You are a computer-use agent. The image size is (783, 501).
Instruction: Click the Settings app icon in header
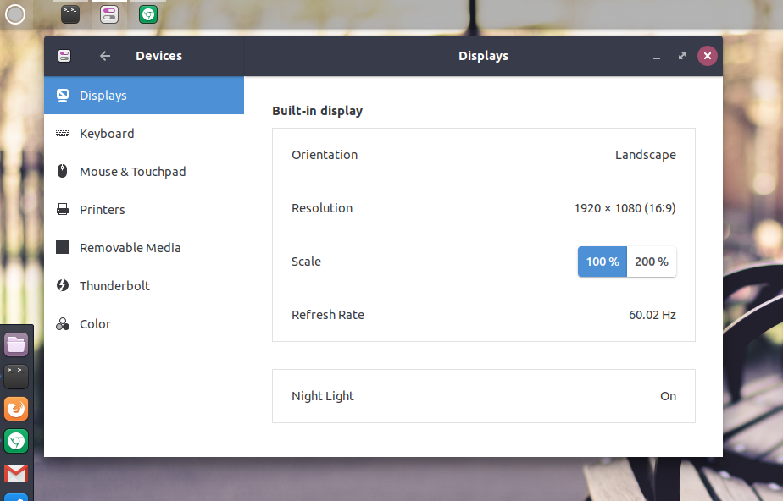[64, 56]
